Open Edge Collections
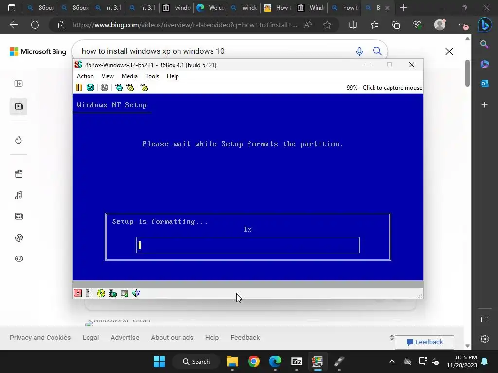This screenshot has height=373, width=498. coord(396,25)
